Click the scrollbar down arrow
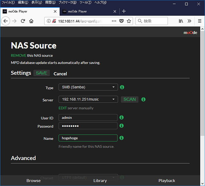The height and width of the screenshot is (186, 205). tap(202, 183)
